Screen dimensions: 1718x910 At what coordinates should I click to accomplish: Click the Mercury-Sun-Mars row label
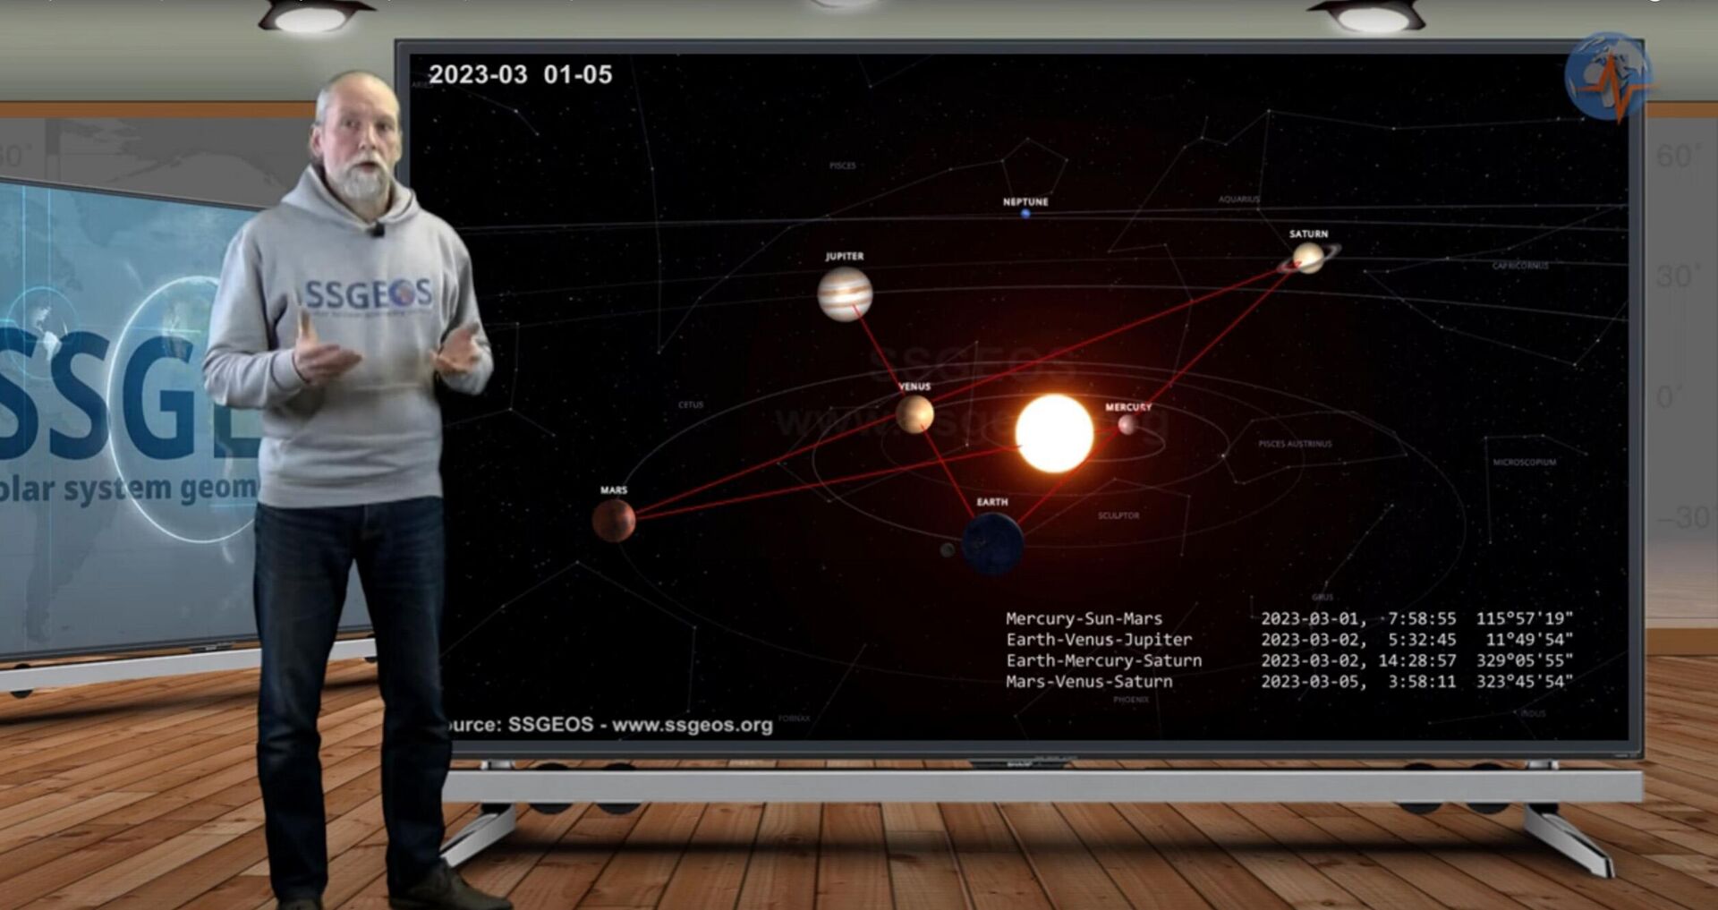pyautogui.click(x=1084, y=618)
